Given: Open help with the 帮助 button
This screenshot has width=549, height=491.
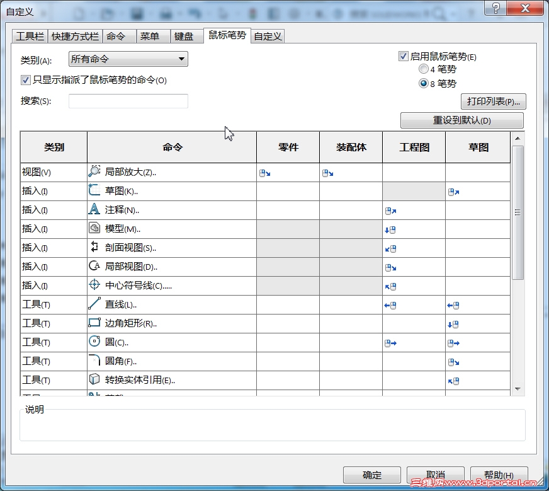Looking at the screenshot, I should [499, 475].
